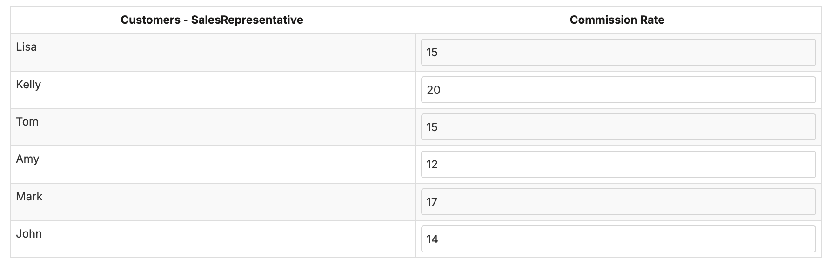Select Tom's commission rate input
This screenshot has width=830, height=265.
618,127
